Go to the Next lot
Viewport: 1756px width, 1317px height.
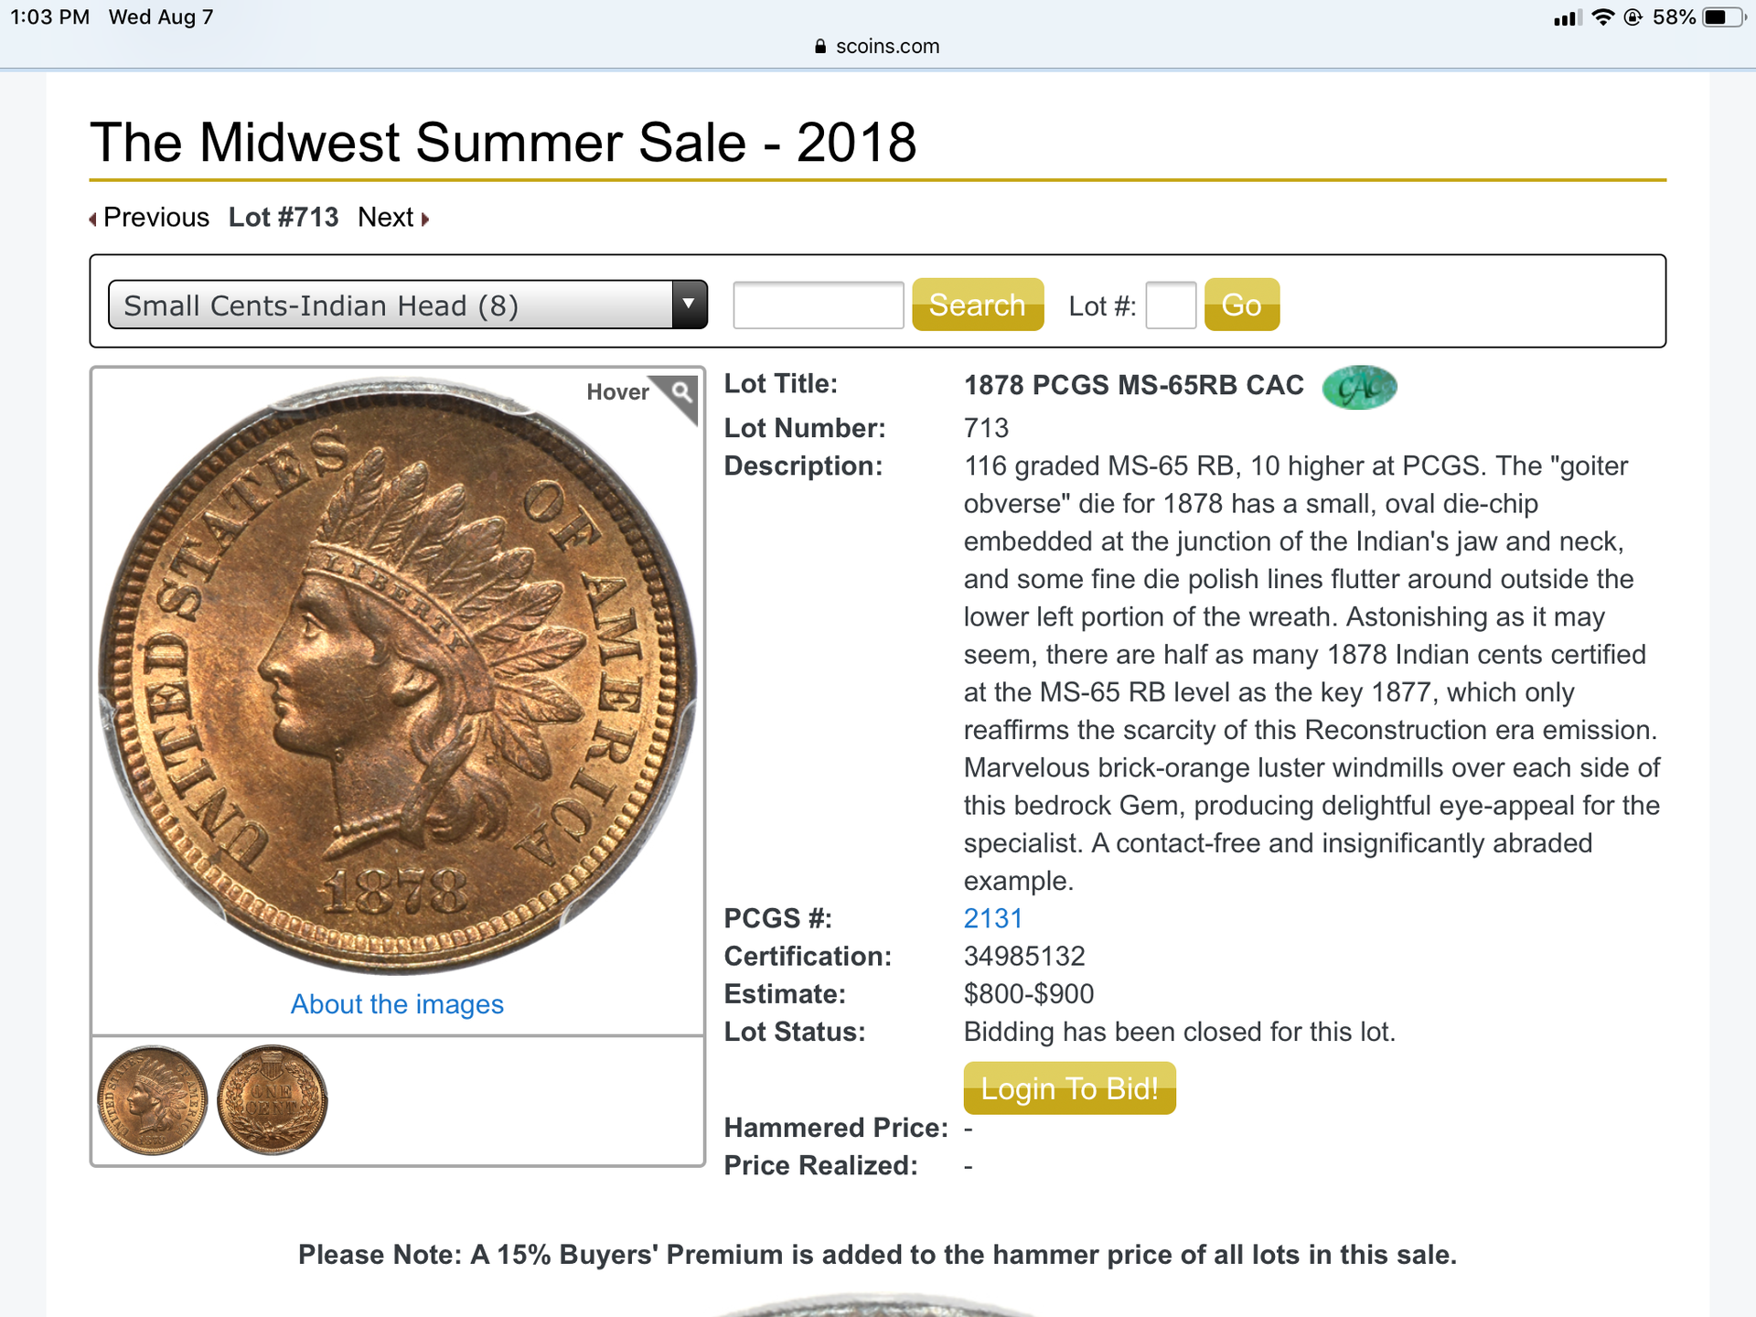pos(386,218)
